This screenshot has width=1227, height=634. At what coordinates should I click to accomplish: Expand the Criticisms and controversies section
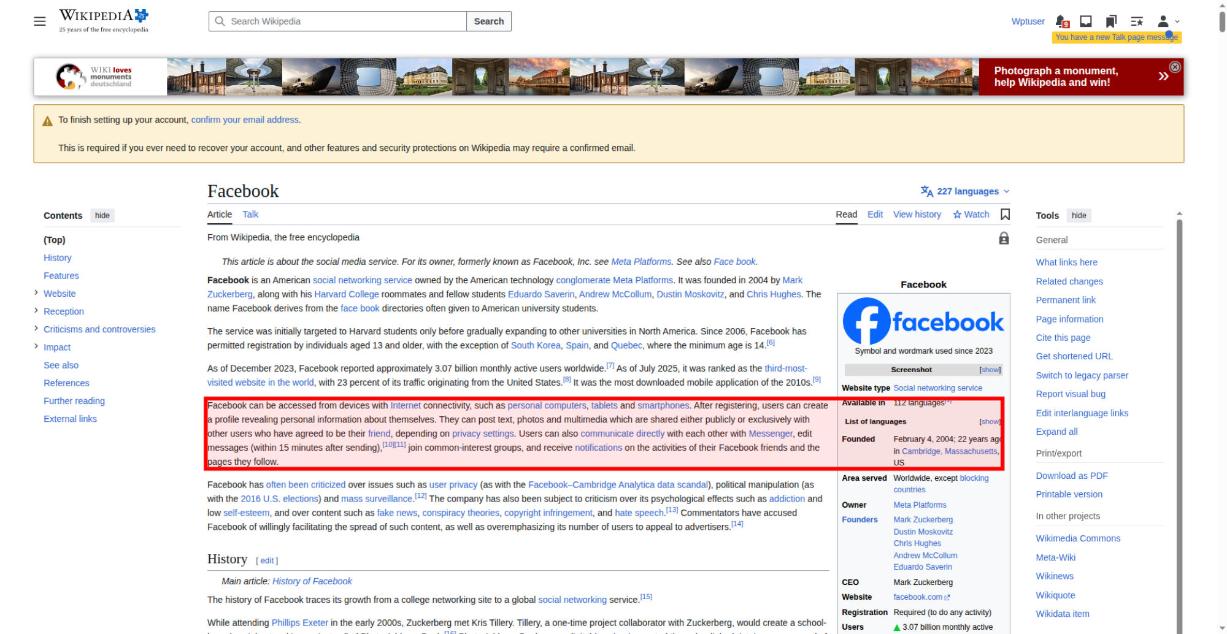(36, 329)
